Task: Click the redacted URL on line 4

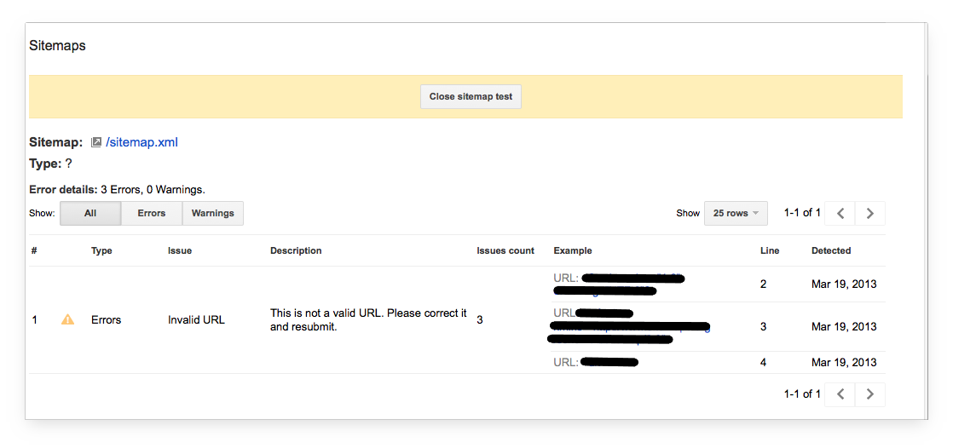Action: tap(609, 363)
